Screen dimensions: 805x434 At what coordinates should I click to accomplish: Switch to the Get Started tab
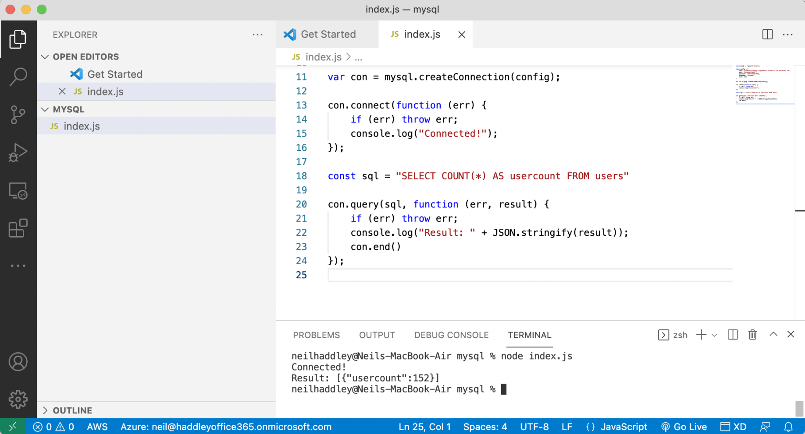328,34
